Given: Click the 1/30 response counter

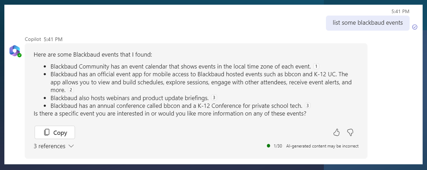Looking at the screenshot, I should 278,146.
